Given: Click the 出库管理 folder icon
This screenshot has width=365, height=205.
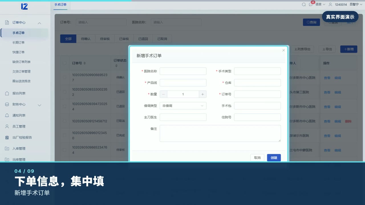Looking at the screenshot, I should point(7,159).
